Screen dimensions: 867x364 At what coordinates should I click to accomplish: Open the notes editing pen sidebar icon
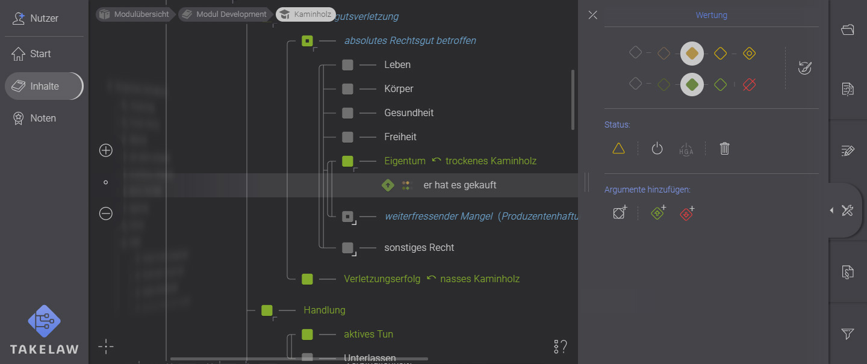(x=847, y=150)
